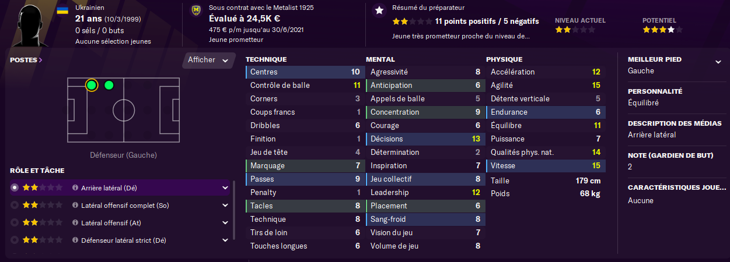Click the info icon next to Arrière latéral
The width and height of the screenshot is (730, 262).
pyautogui.click(x=75, y=188)
